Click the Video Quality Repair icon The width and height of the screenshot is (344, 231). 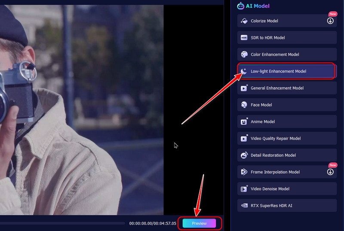(x=244, y=138)
